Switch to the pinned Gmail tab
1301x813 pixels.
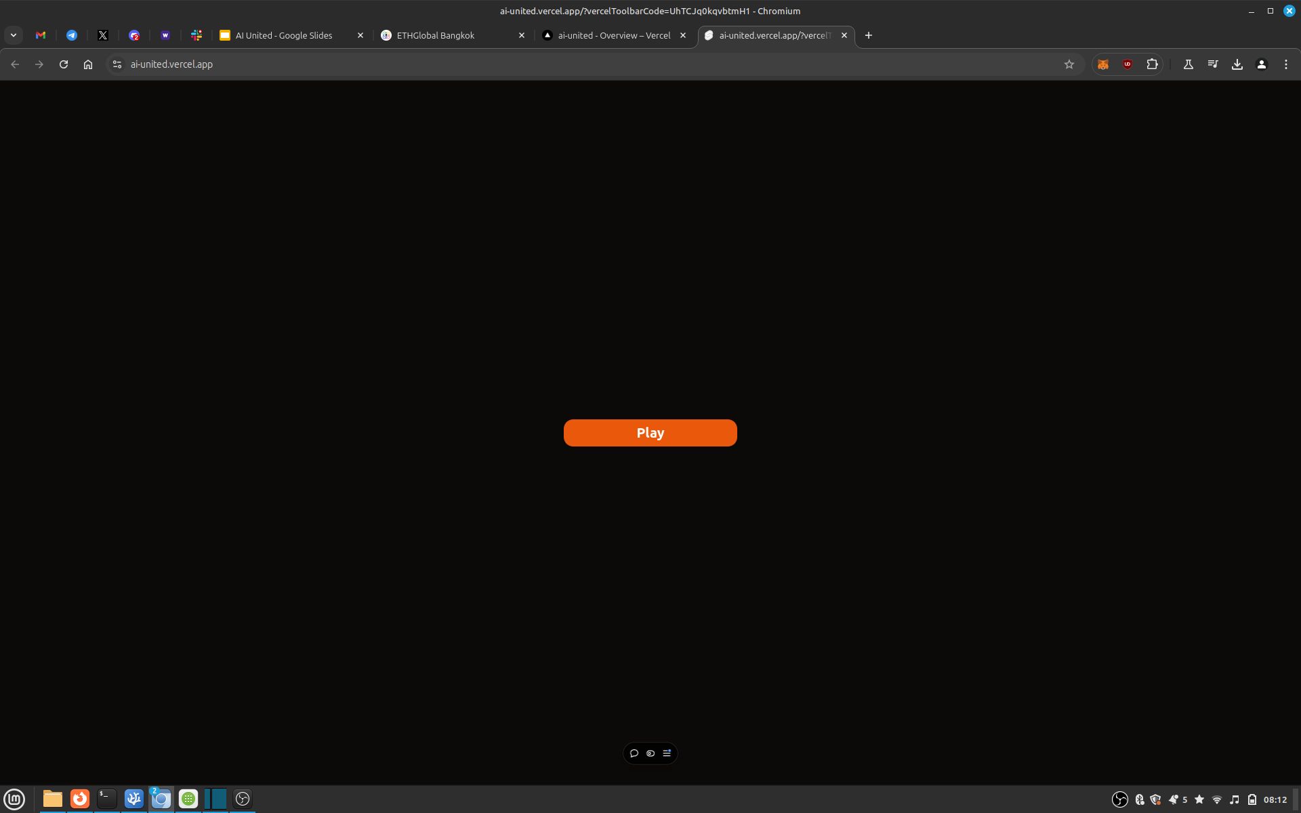41,35
